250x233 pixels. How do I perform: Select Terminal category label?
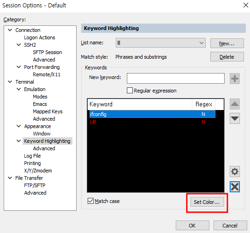[x=24, y=82]
